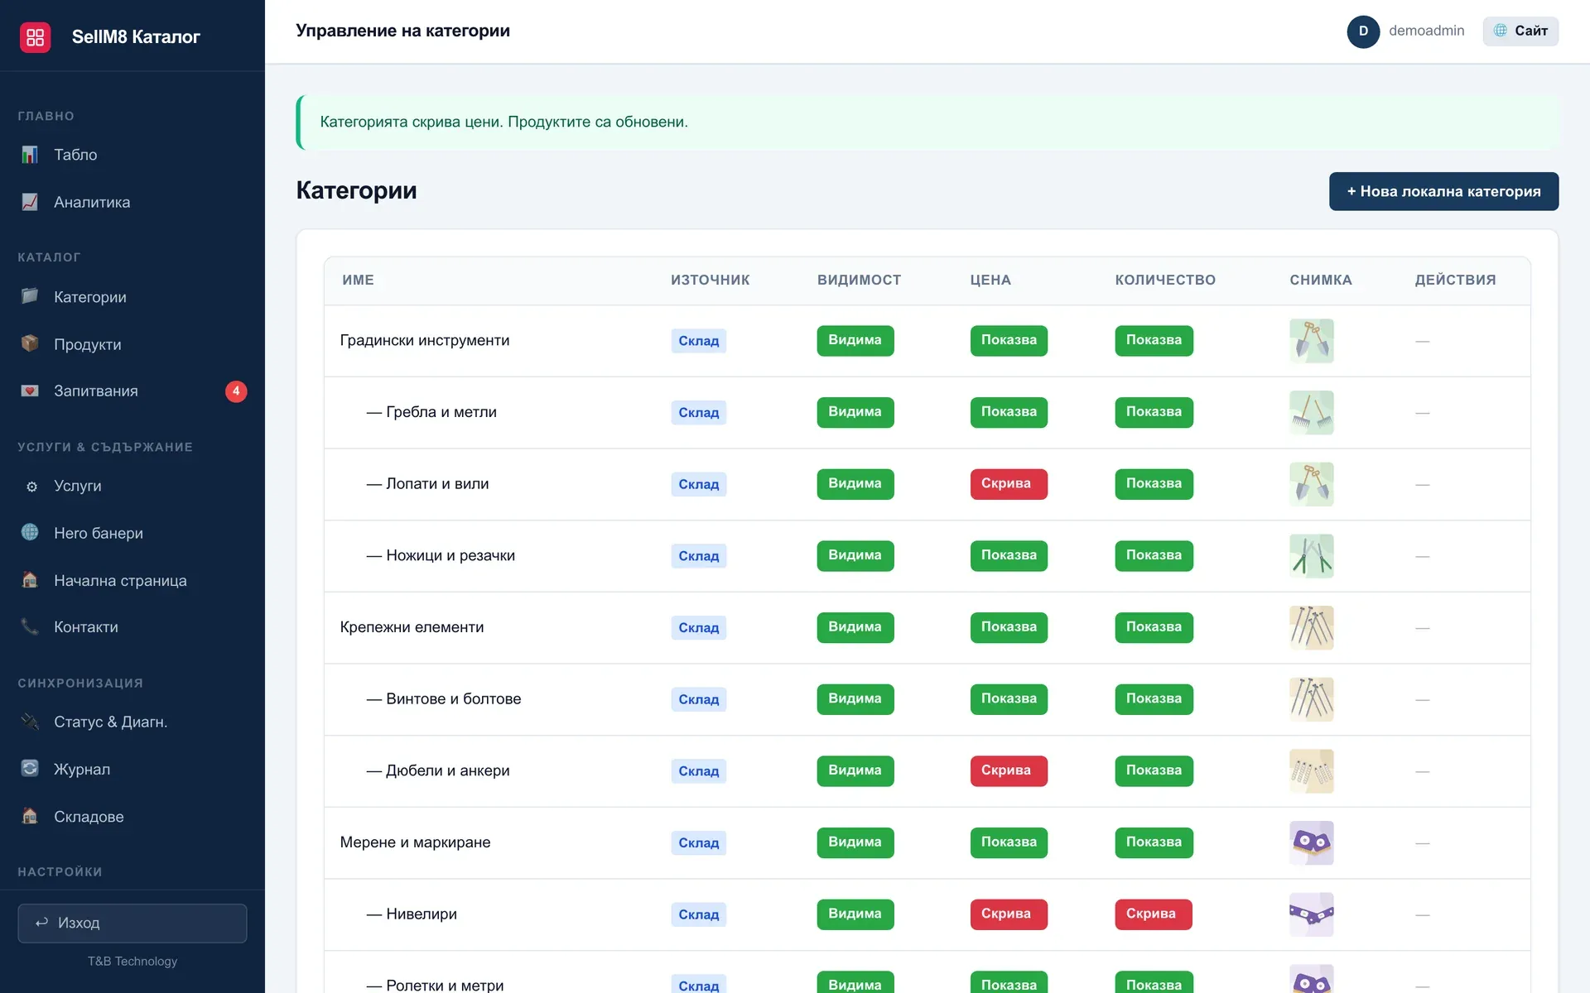1590x993 pixels.
Task: Open Журнал sidebar entry
Action: click(x=132, y=770)
